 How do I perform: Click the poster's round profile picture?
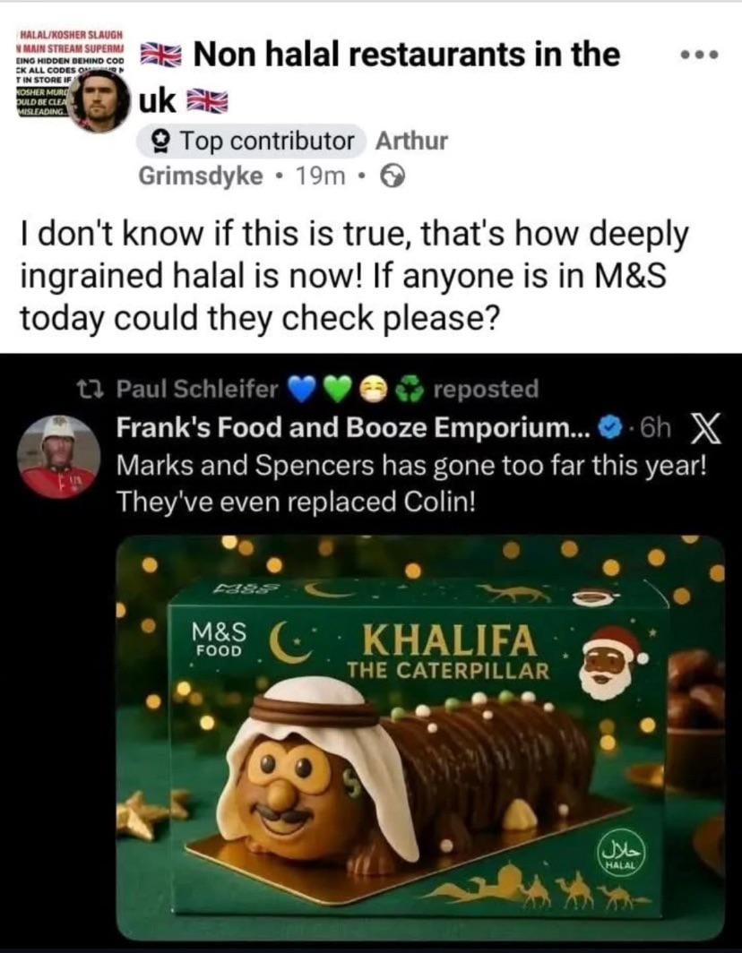[100, 101]
